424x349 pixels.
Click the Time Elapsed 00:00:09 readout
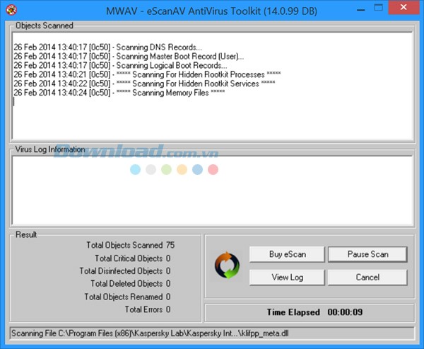pyautogui.click(x=314, y=312)
